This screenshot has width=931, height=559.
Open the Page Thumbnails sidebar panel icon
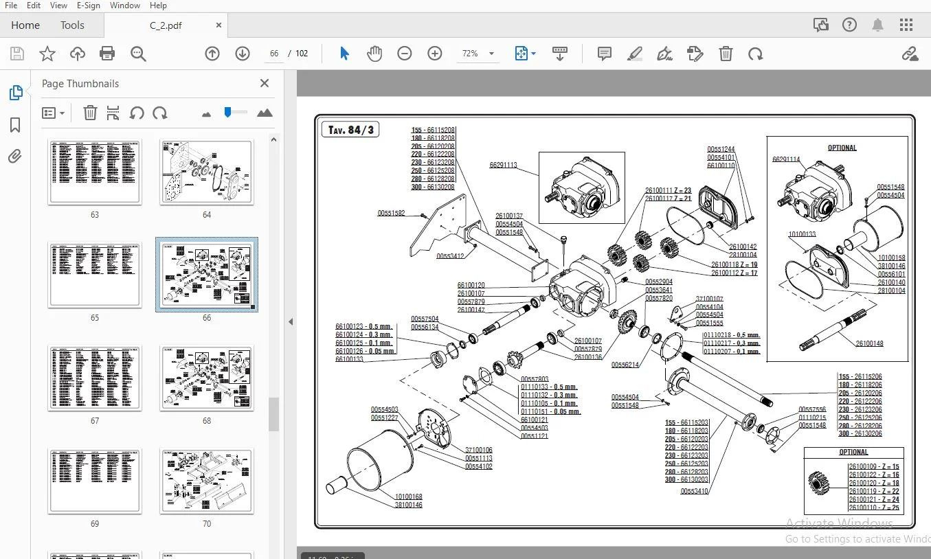click(15, 93)
